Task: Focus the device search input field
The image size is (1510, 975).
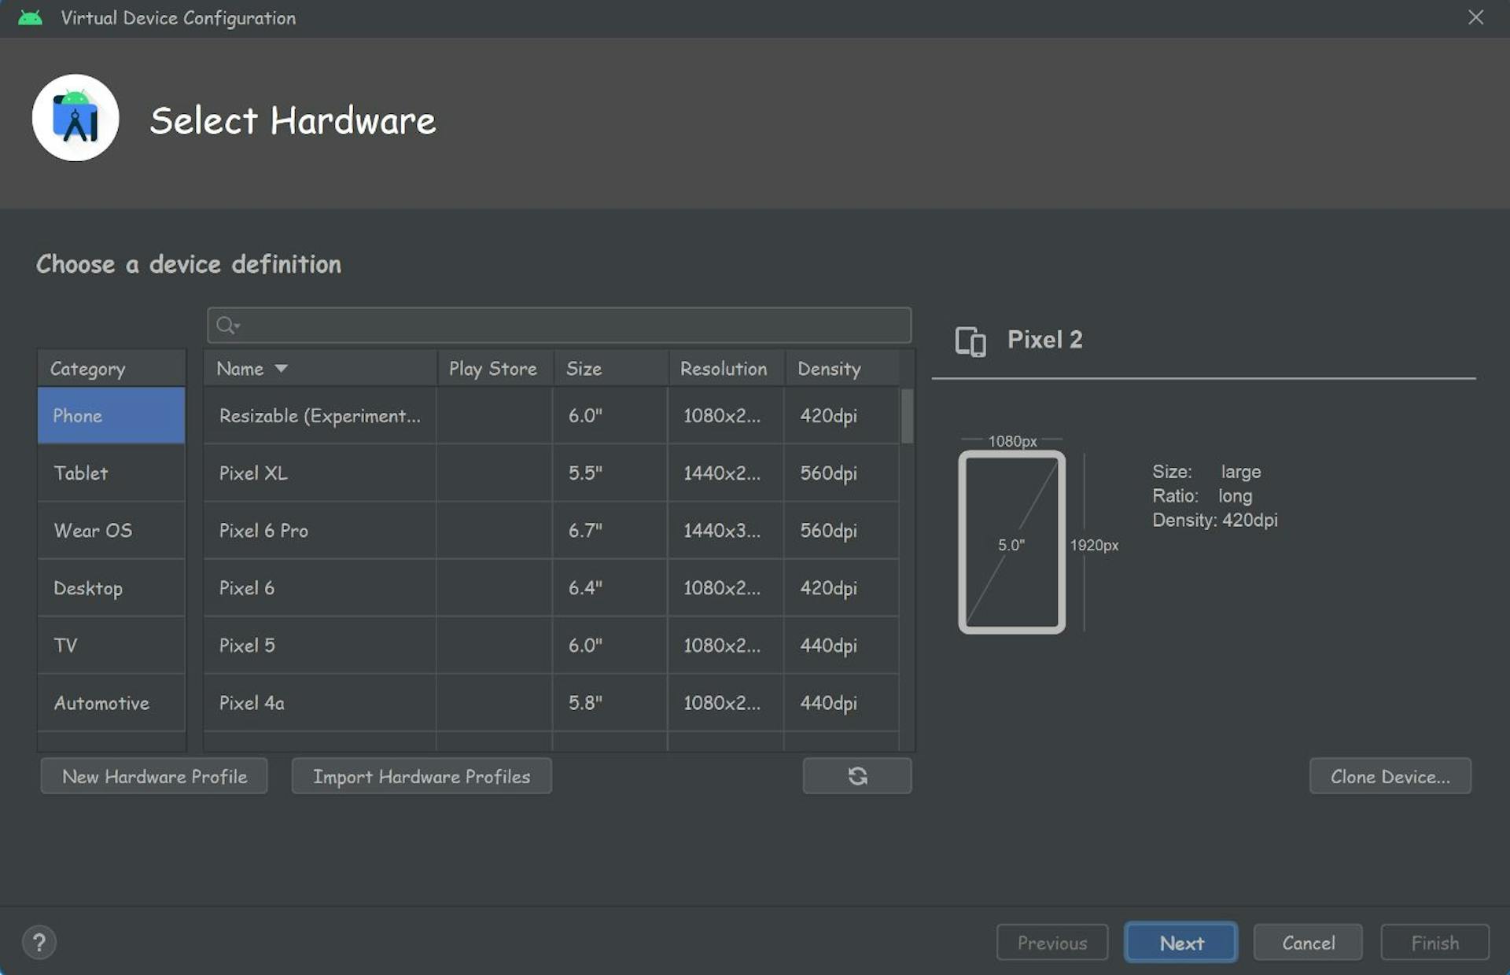Action: [566, 325]
